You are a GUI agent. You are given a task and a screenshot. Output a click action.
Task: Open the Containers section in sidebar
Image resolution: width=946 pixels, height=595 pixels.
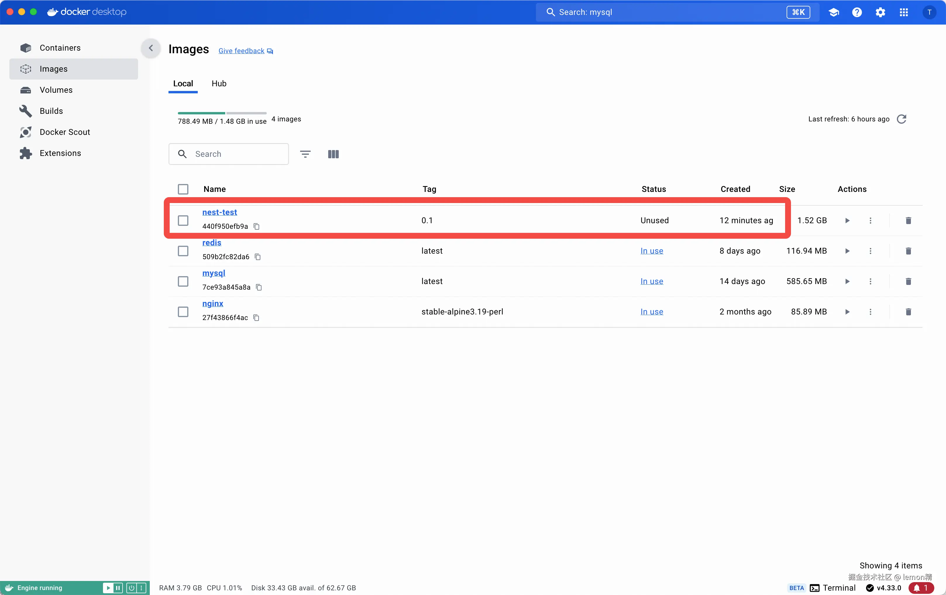[x=73, y=48]
